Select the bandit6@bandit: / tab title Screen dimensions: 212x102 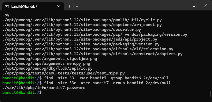(24, 6)
